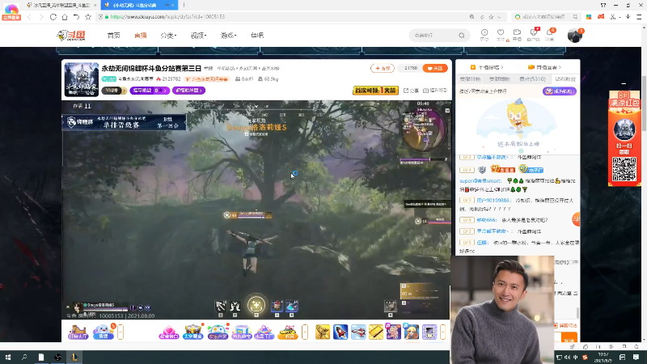Open the ten-times list link in chat panel

pos(488,67)
